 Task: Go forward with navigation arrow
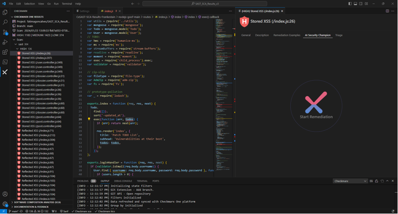[138, 4]
